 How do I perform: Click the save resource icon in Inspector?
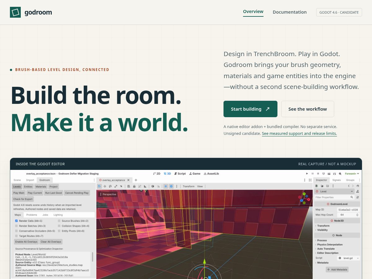click(x=328, y=186)
